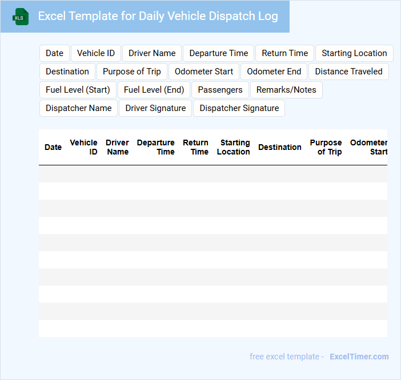This screenshot has height=380, width=401.
Task: Select the Fuel Level (Start) tag
Action: coord(78,90)
